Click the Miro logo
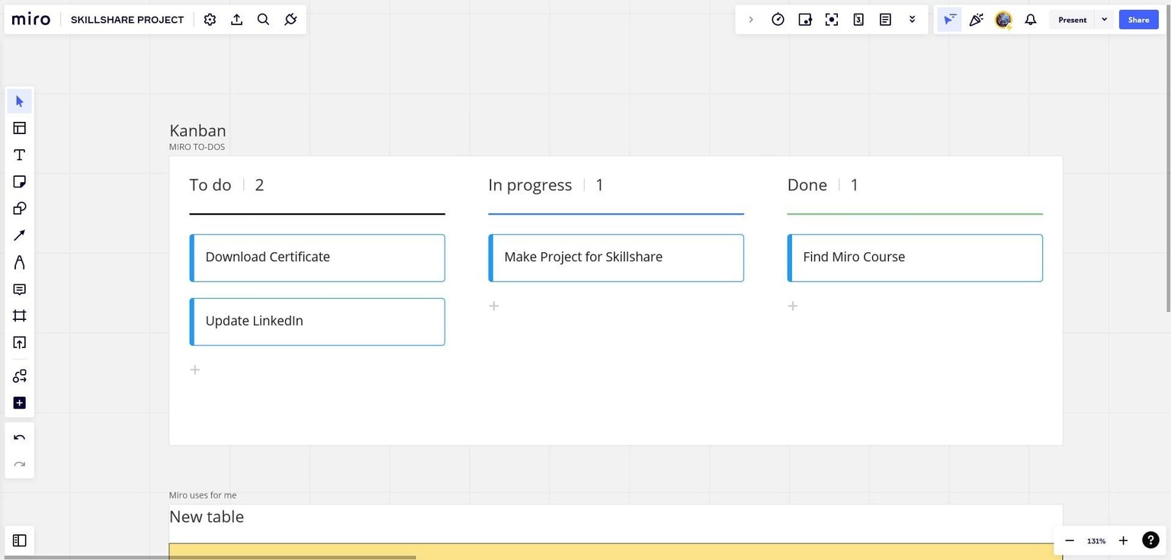 (x=31, y=20)
